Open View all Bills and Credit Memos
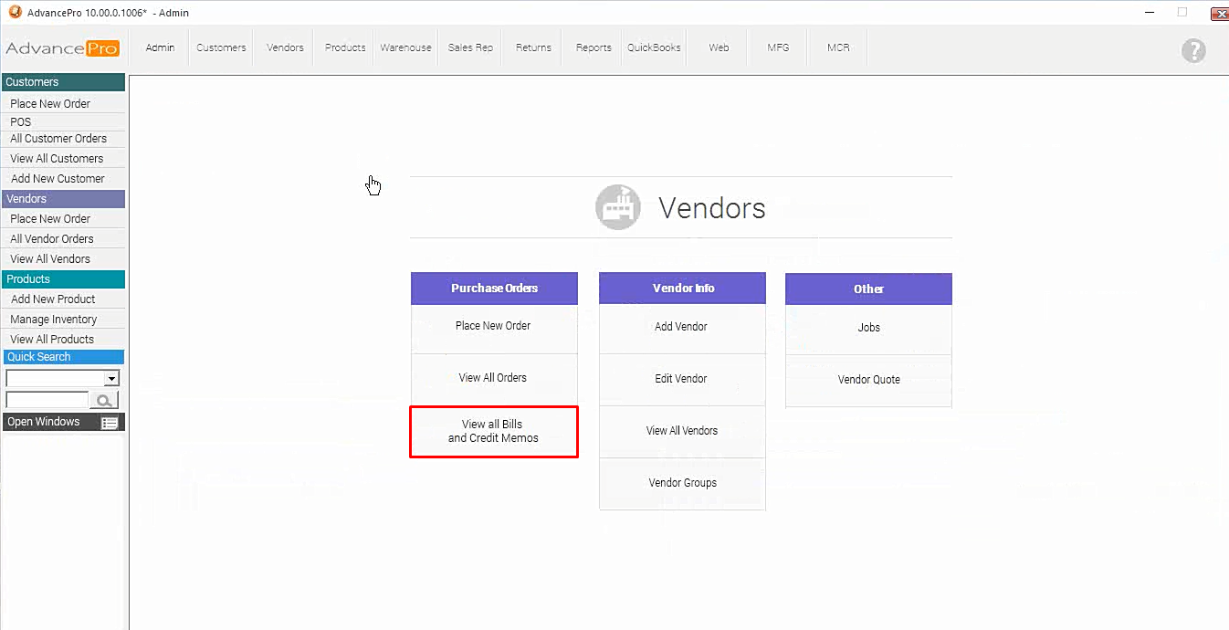 493,431
